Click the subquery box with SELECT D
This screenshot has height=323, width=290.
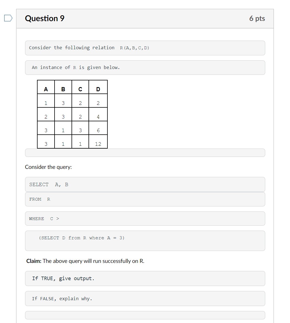tap(145, 240)
